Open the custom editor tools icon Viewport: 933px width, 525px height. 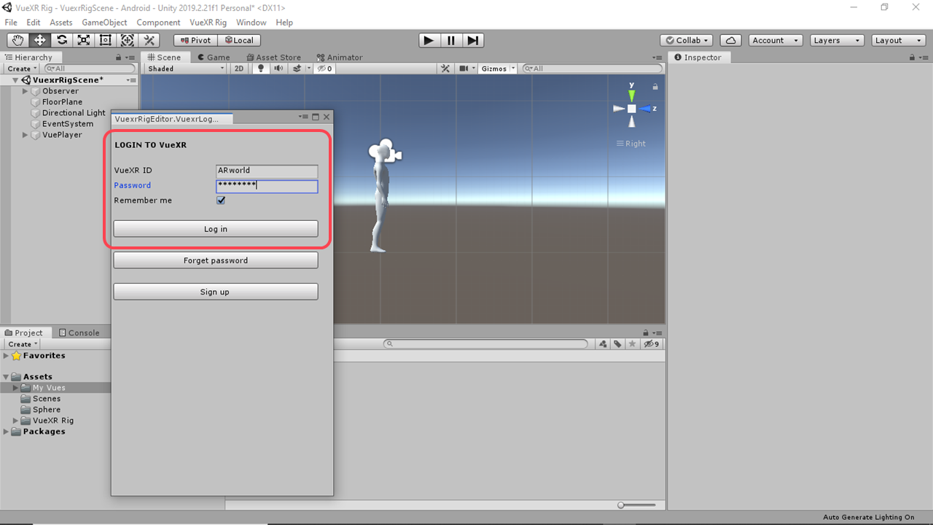pos(149,40)
